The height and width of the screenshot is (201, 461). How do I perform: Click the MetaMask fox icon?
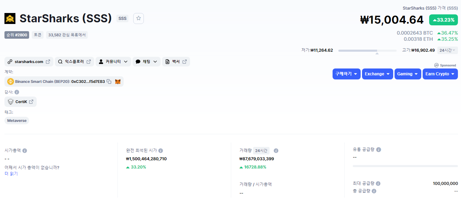point(117,81)
